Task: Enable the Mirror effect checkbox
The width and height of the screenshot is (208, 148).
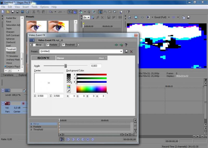Action: 34,45
